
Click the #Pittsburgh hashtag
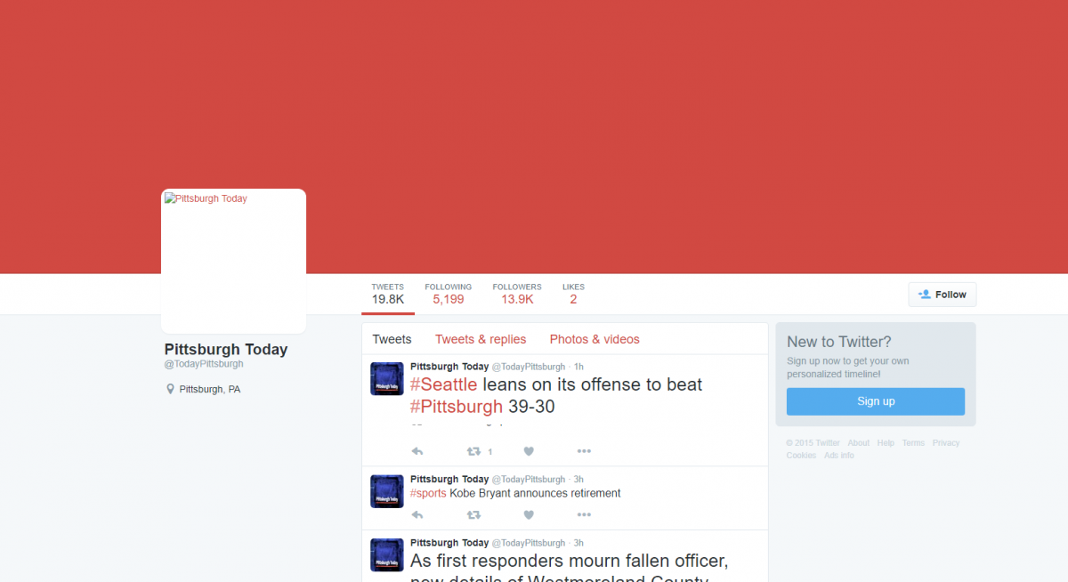tap(457, 407)
